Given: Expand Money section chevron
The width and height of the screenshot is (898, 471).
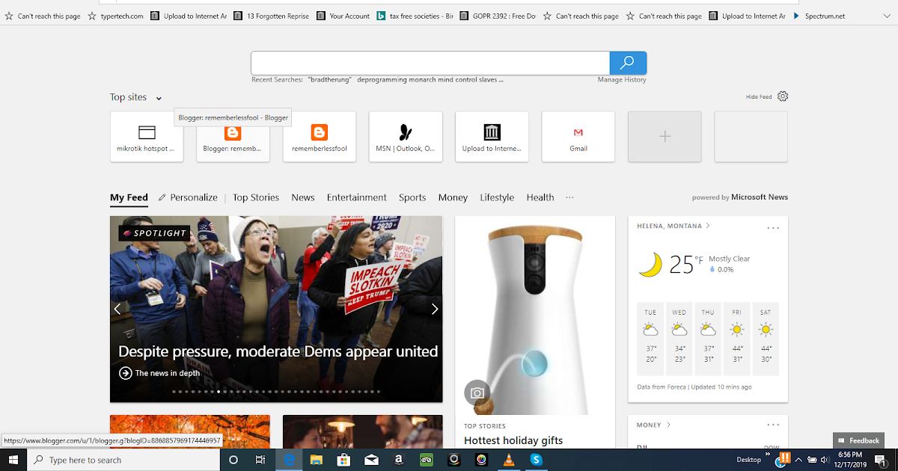Looking at the screenshot, I should [668, 425].
